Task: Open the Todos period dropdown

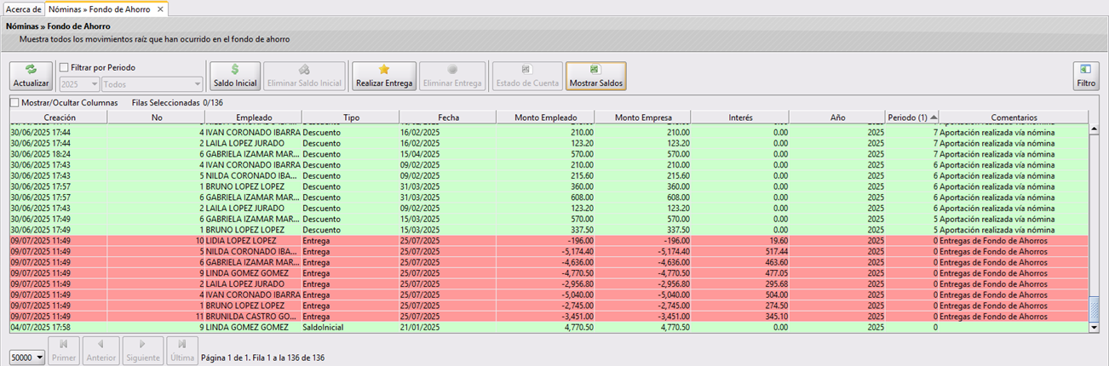Action: 152,83
